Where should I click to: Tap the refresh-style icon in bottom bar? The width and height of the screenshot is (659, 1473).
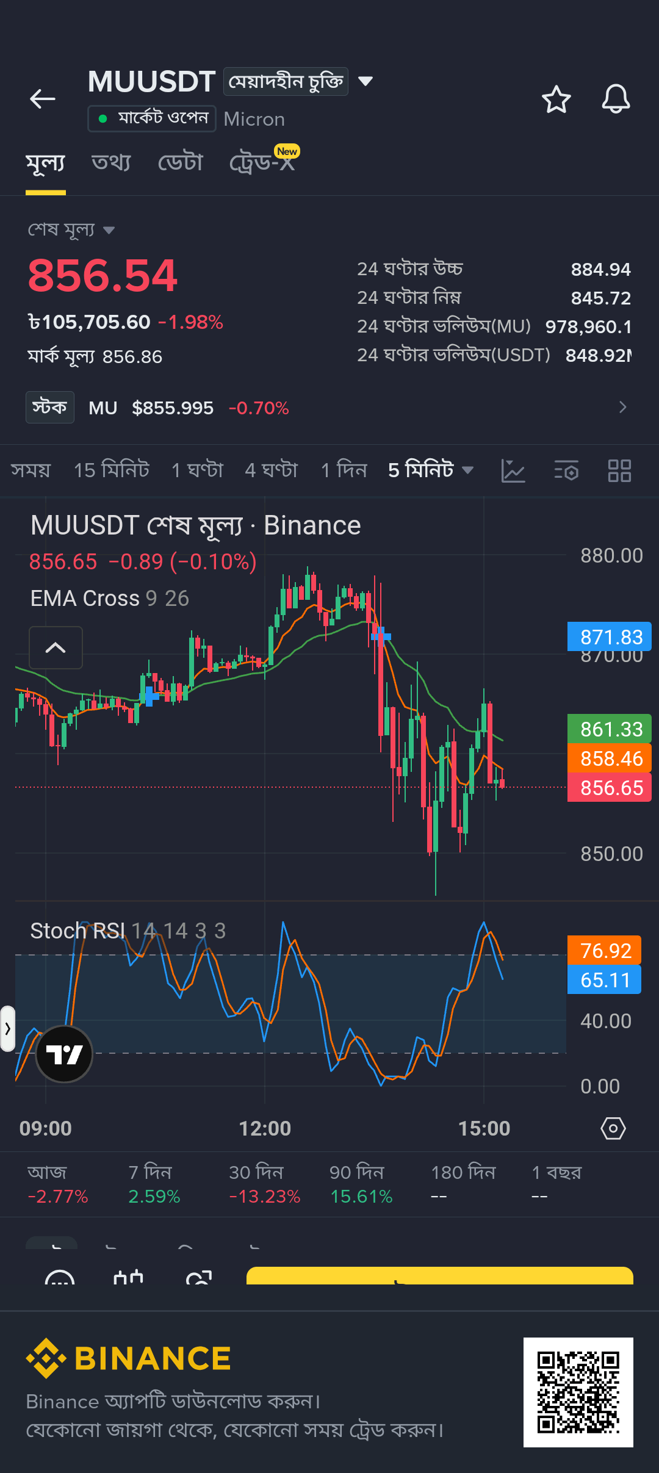[x=199, y=1277]
